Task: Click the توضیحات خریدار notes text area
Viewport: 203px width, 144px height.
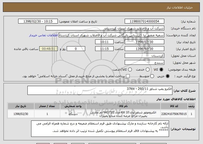Action: click(x=100, y=129)
